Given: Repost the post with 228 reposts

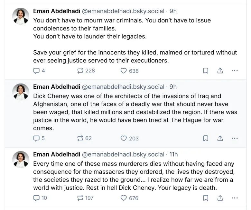Looking at the screenshot, I should click(80, 71).
